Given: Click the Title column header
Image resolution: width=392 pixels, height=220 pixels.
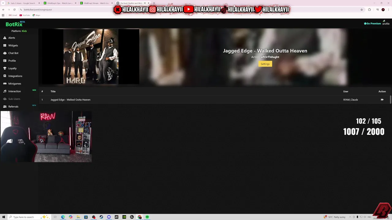Looking at the screenshot, I should 53,91.
